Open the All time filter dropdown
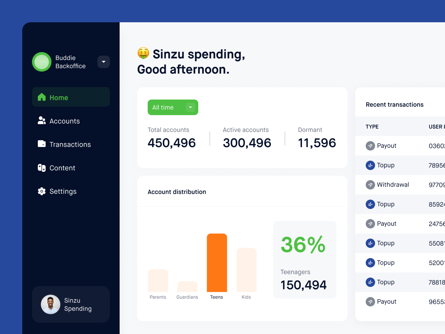Viewport: 445px width, 334px height. (173, 107)
